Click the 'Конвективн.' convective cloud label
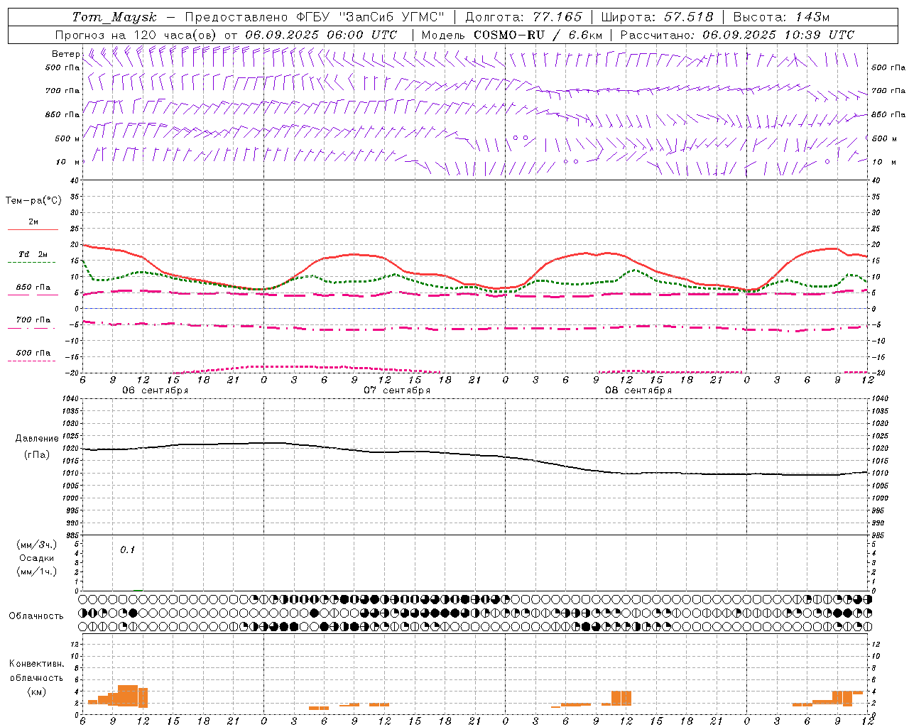This screenshot has height=727, width=909. pyautogui.click(x=37, y=663)
